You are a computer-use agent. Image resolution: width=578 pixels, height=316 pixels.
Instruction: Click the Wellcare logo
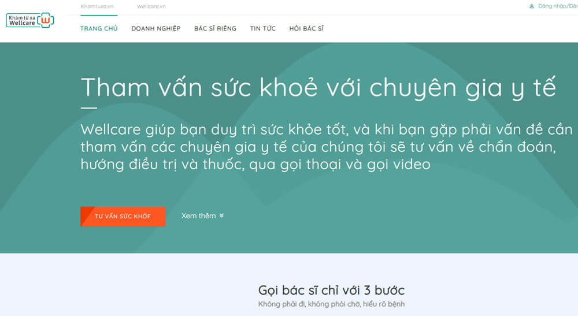(x=30, y=20)
